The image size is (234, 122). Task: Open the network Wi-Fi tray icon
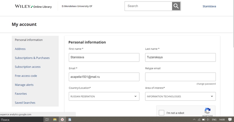(x=199, y=119)
